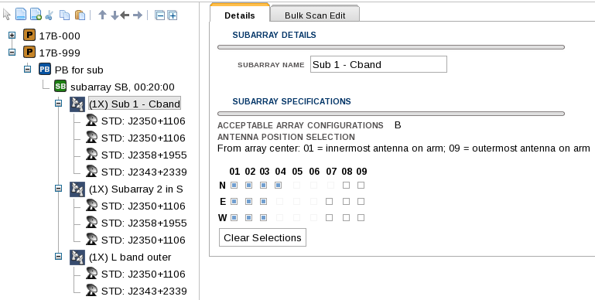This screenshot has width=595, height=300.
Task: Click the move up arrow icon
Action: [102, 15]
